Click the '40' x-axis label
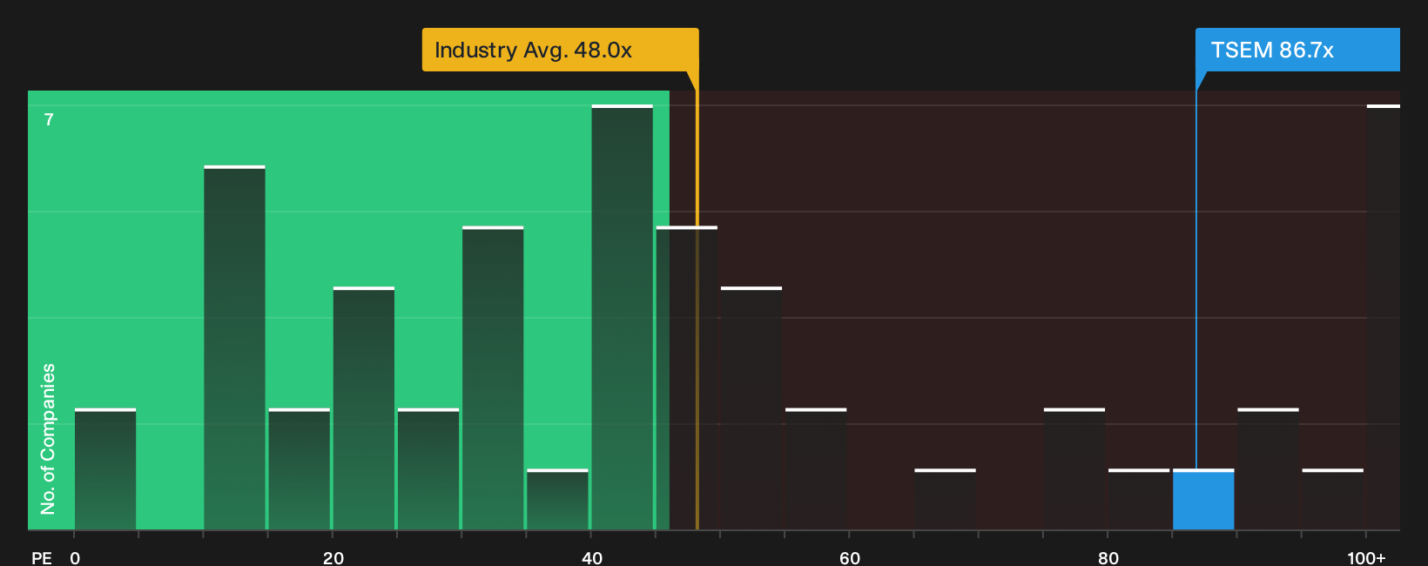 pos(592,557)
